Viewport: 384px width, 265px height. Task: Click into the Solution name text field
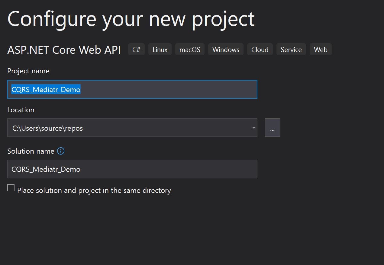coord(132,169)
